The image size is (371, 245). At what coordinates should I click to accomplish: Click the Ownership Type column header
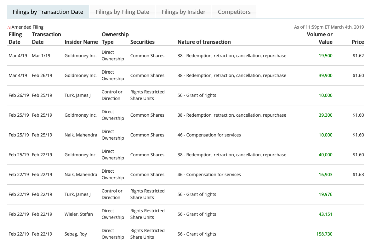coord(115,38)
